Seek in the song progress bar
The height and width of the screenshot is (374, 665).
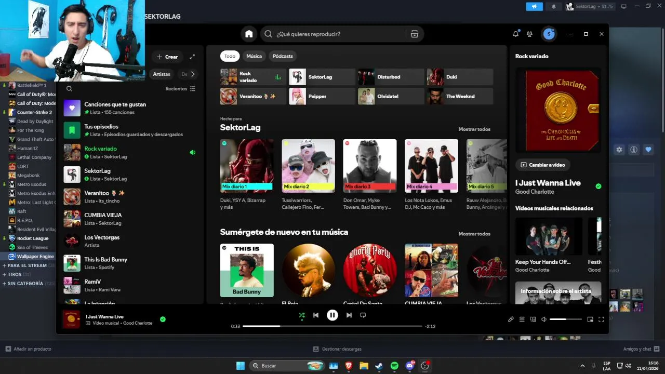click(x=332, y=326)
